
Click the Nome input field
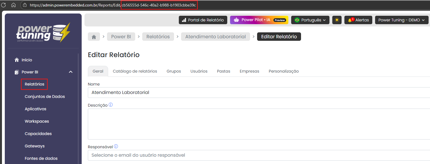pyautogui.click(x=253, y=92)
